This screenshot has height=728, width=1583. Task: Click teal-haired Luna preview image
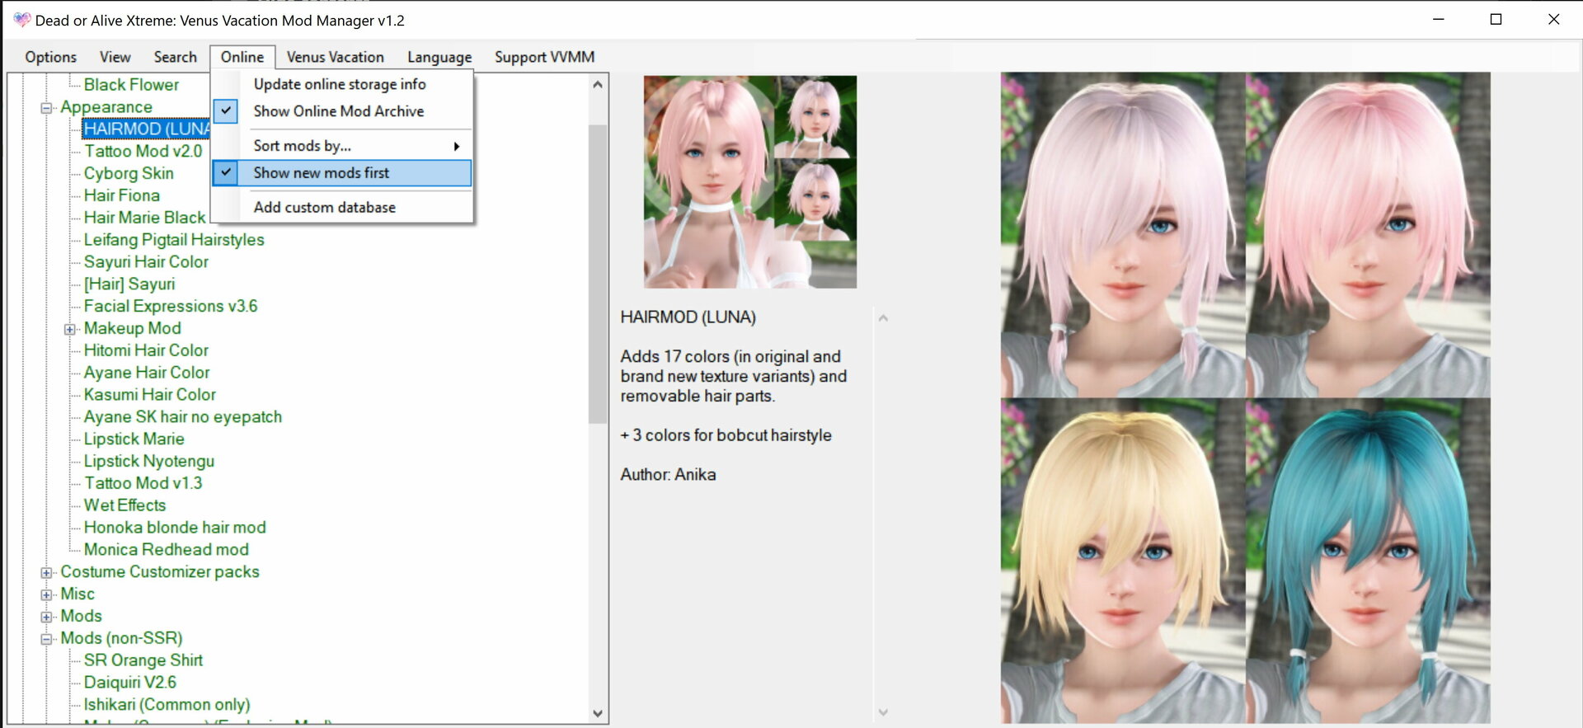(1368, 561)
